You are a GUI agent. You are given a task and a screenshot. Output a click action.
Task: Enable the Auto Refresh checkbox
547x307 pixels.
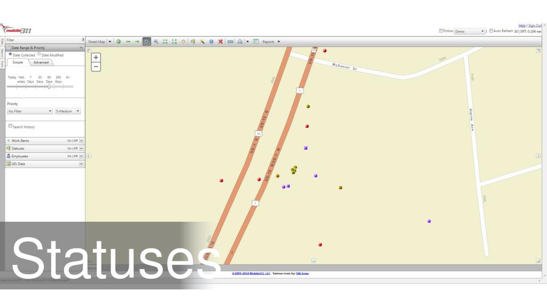point(491,31)
